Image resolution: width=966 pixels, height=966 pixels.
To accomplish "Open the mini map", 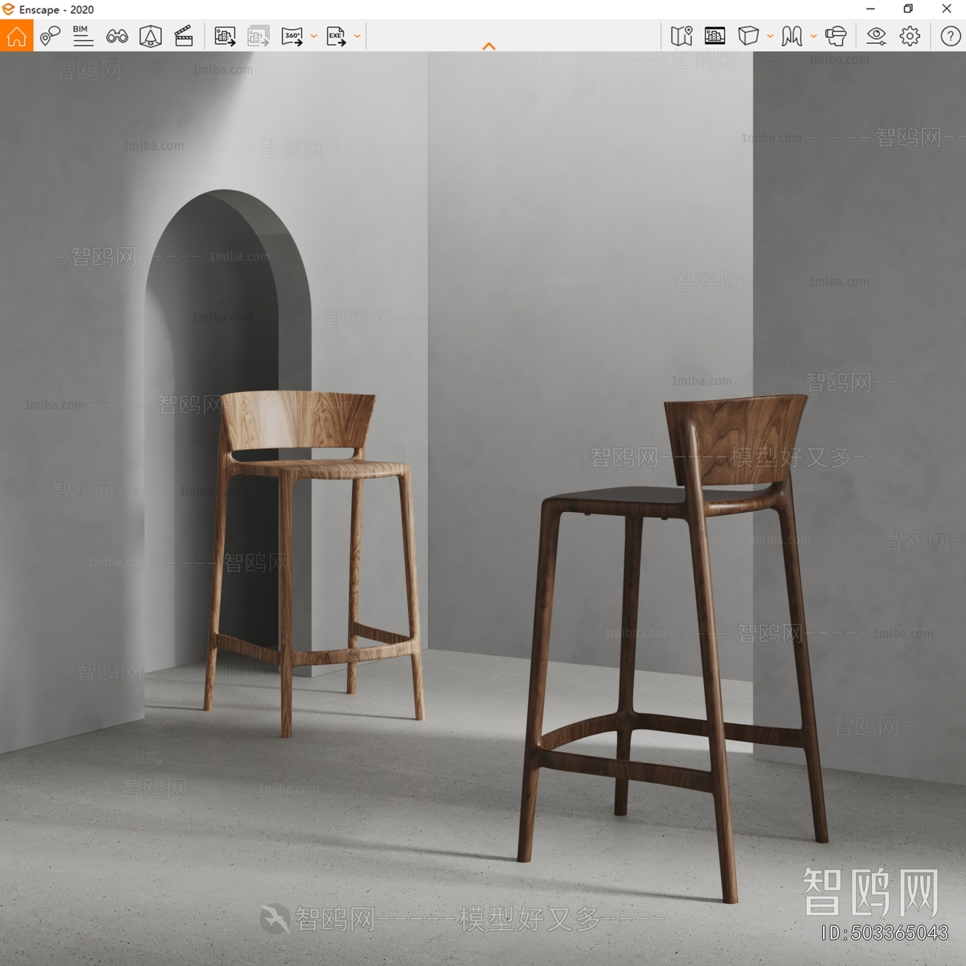I will coord(681,37).
